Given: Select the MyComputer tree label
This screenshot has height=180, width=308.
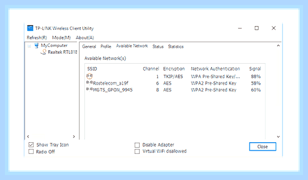Looking at the screenshot, I should (x=54, y=45).
